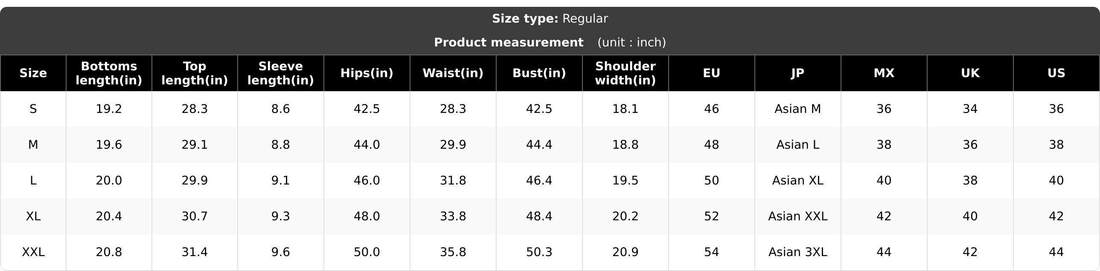Click the JP column header
The image size is (1100, 271).
coord(797,73)
